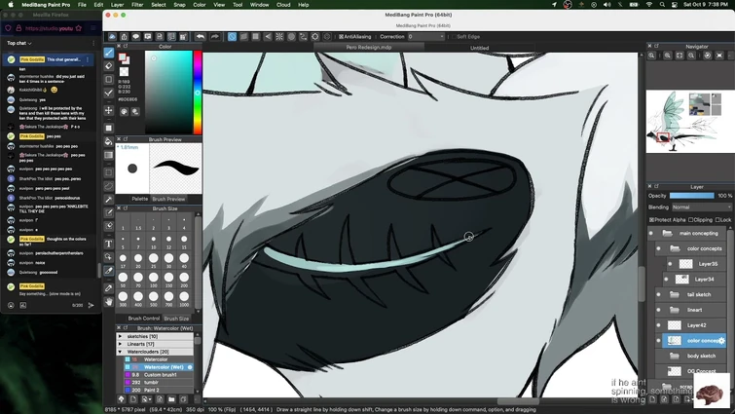Collapse the Waterclouders brush group
This screenshot has height=414, width=735.
click(121, 352)
